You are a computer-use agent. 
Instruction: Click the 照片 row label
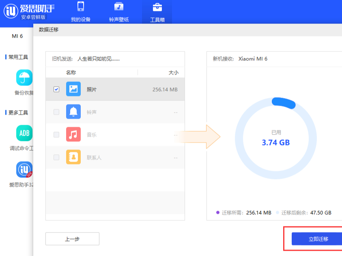[x=92, y=90]
